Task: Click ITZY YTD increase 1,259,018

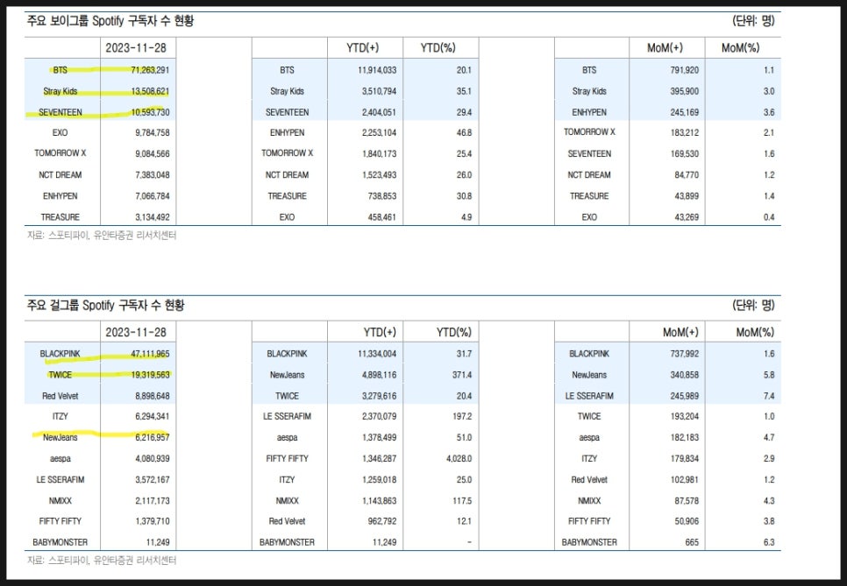Action: tap(379, 480)
